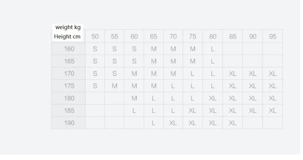Click the 190 height row header
Image resolution: width=303 pixels, height=160 pixels.
tap(68, 123)
